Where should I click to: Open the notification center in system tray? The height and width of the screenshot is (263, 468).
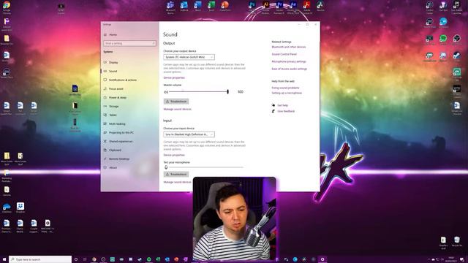point(461,259)
